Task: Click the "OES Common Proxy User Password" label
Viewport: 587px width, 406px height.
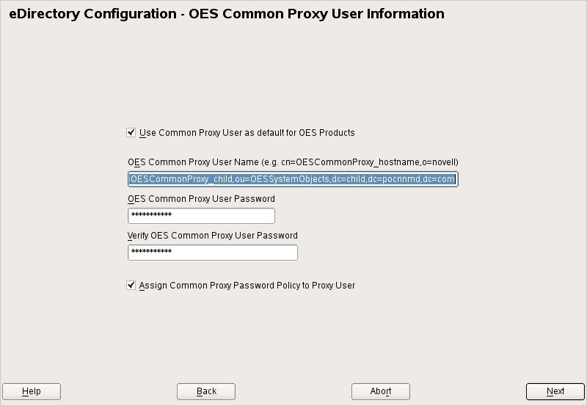Action: (201, 199)
